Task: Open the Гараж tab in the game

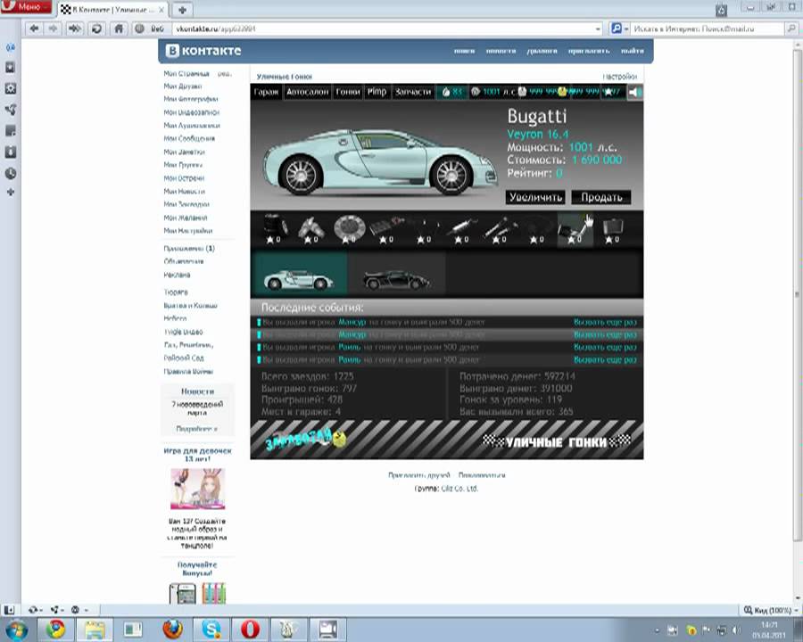Action: 266,92
